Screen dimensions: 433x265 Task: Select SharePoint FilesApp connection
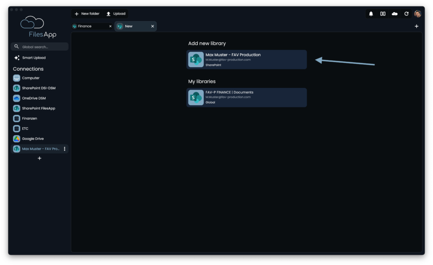coord(39,108)
